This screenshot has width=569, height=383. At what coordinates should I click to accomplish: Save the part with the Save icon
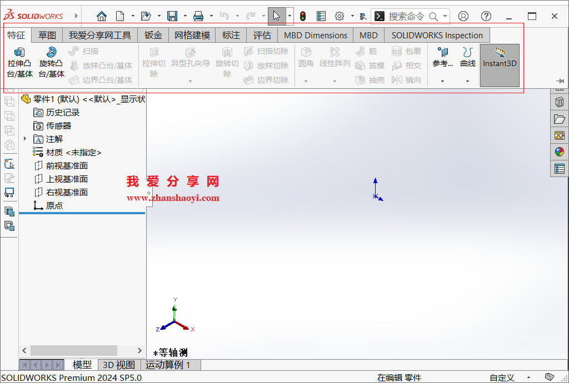pos(172,16)
